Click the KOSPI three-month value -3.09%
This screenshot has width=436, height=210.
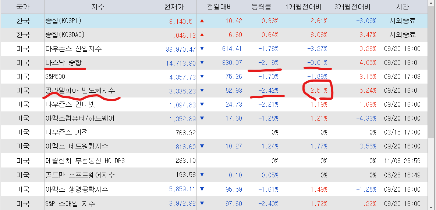coord(366,21)
